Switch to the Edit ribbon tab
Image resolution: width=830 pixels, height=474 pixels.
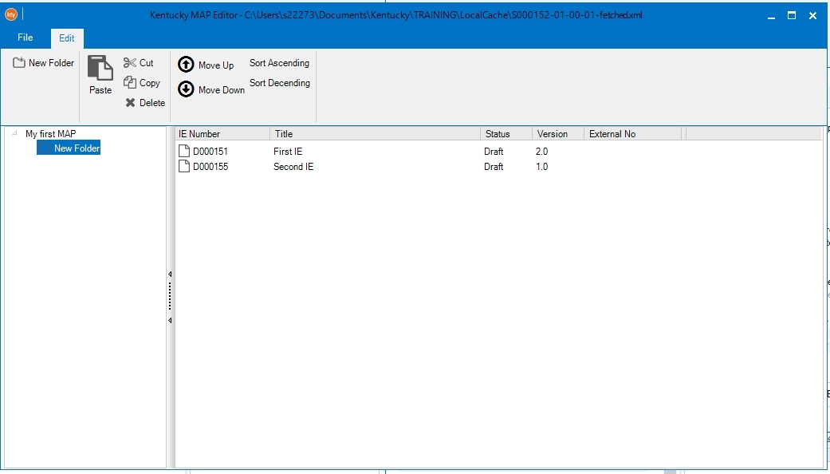[67, 38]
